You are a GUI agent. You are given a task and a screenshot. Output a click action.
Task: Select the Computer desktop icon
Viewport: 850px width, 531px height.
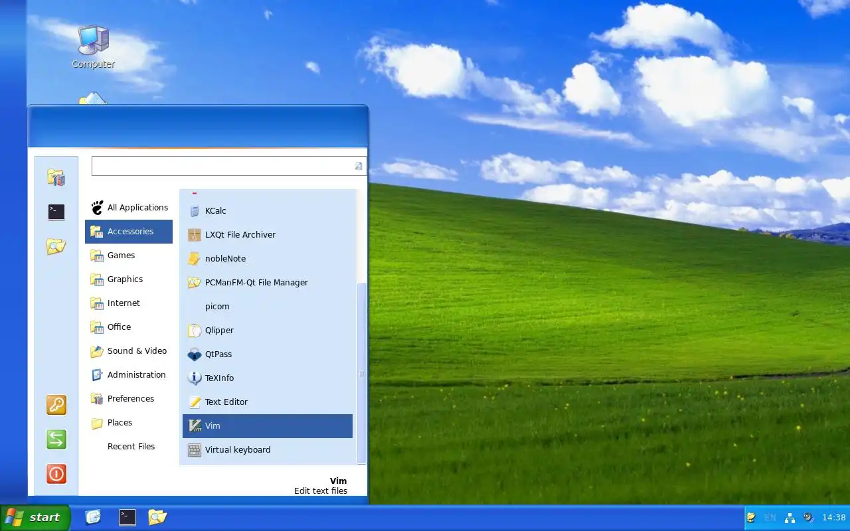pos(93,46)
